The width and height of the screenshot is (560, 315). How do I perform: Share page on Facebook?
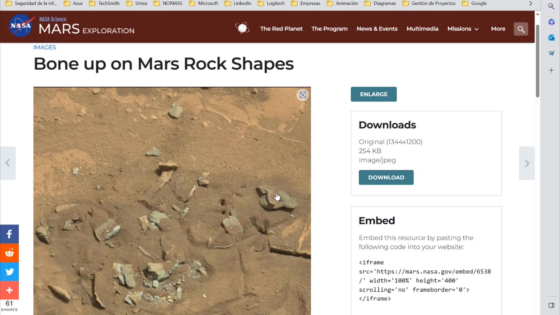click(x=9, y=234)
